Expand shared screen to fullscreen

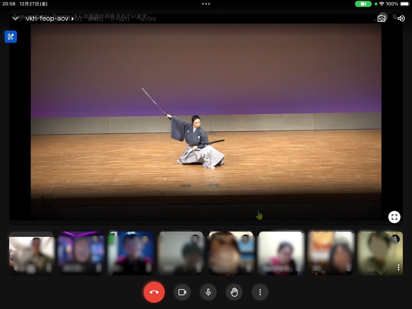[394, 217]
